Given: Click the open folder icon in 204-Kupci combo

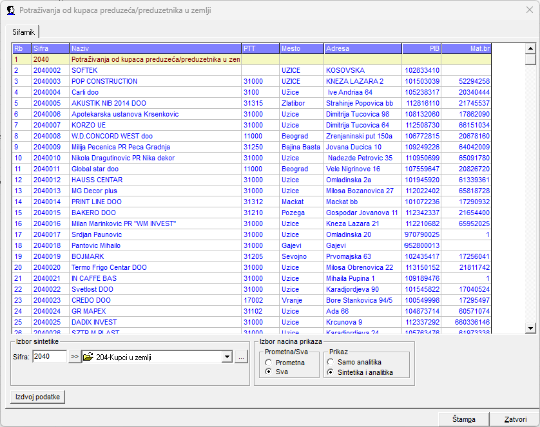Looking at the screenshot, I should pyautogui.click(x=89, y=357).
